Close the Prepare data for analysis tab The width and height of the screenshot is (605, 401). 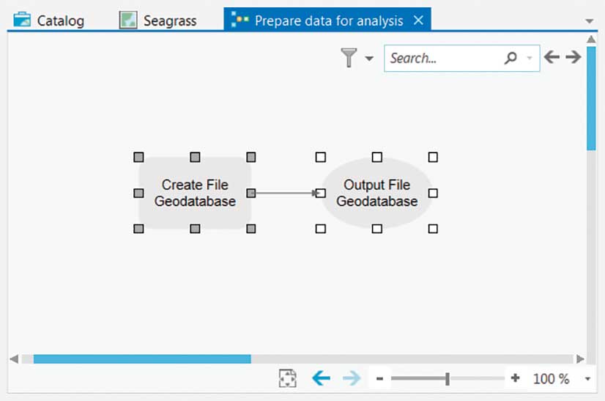418,21
